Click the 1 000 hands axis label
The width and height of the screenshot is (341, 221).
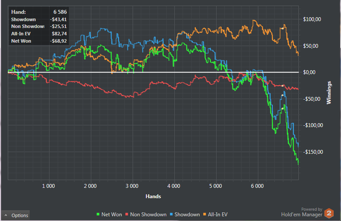point(49,186)
